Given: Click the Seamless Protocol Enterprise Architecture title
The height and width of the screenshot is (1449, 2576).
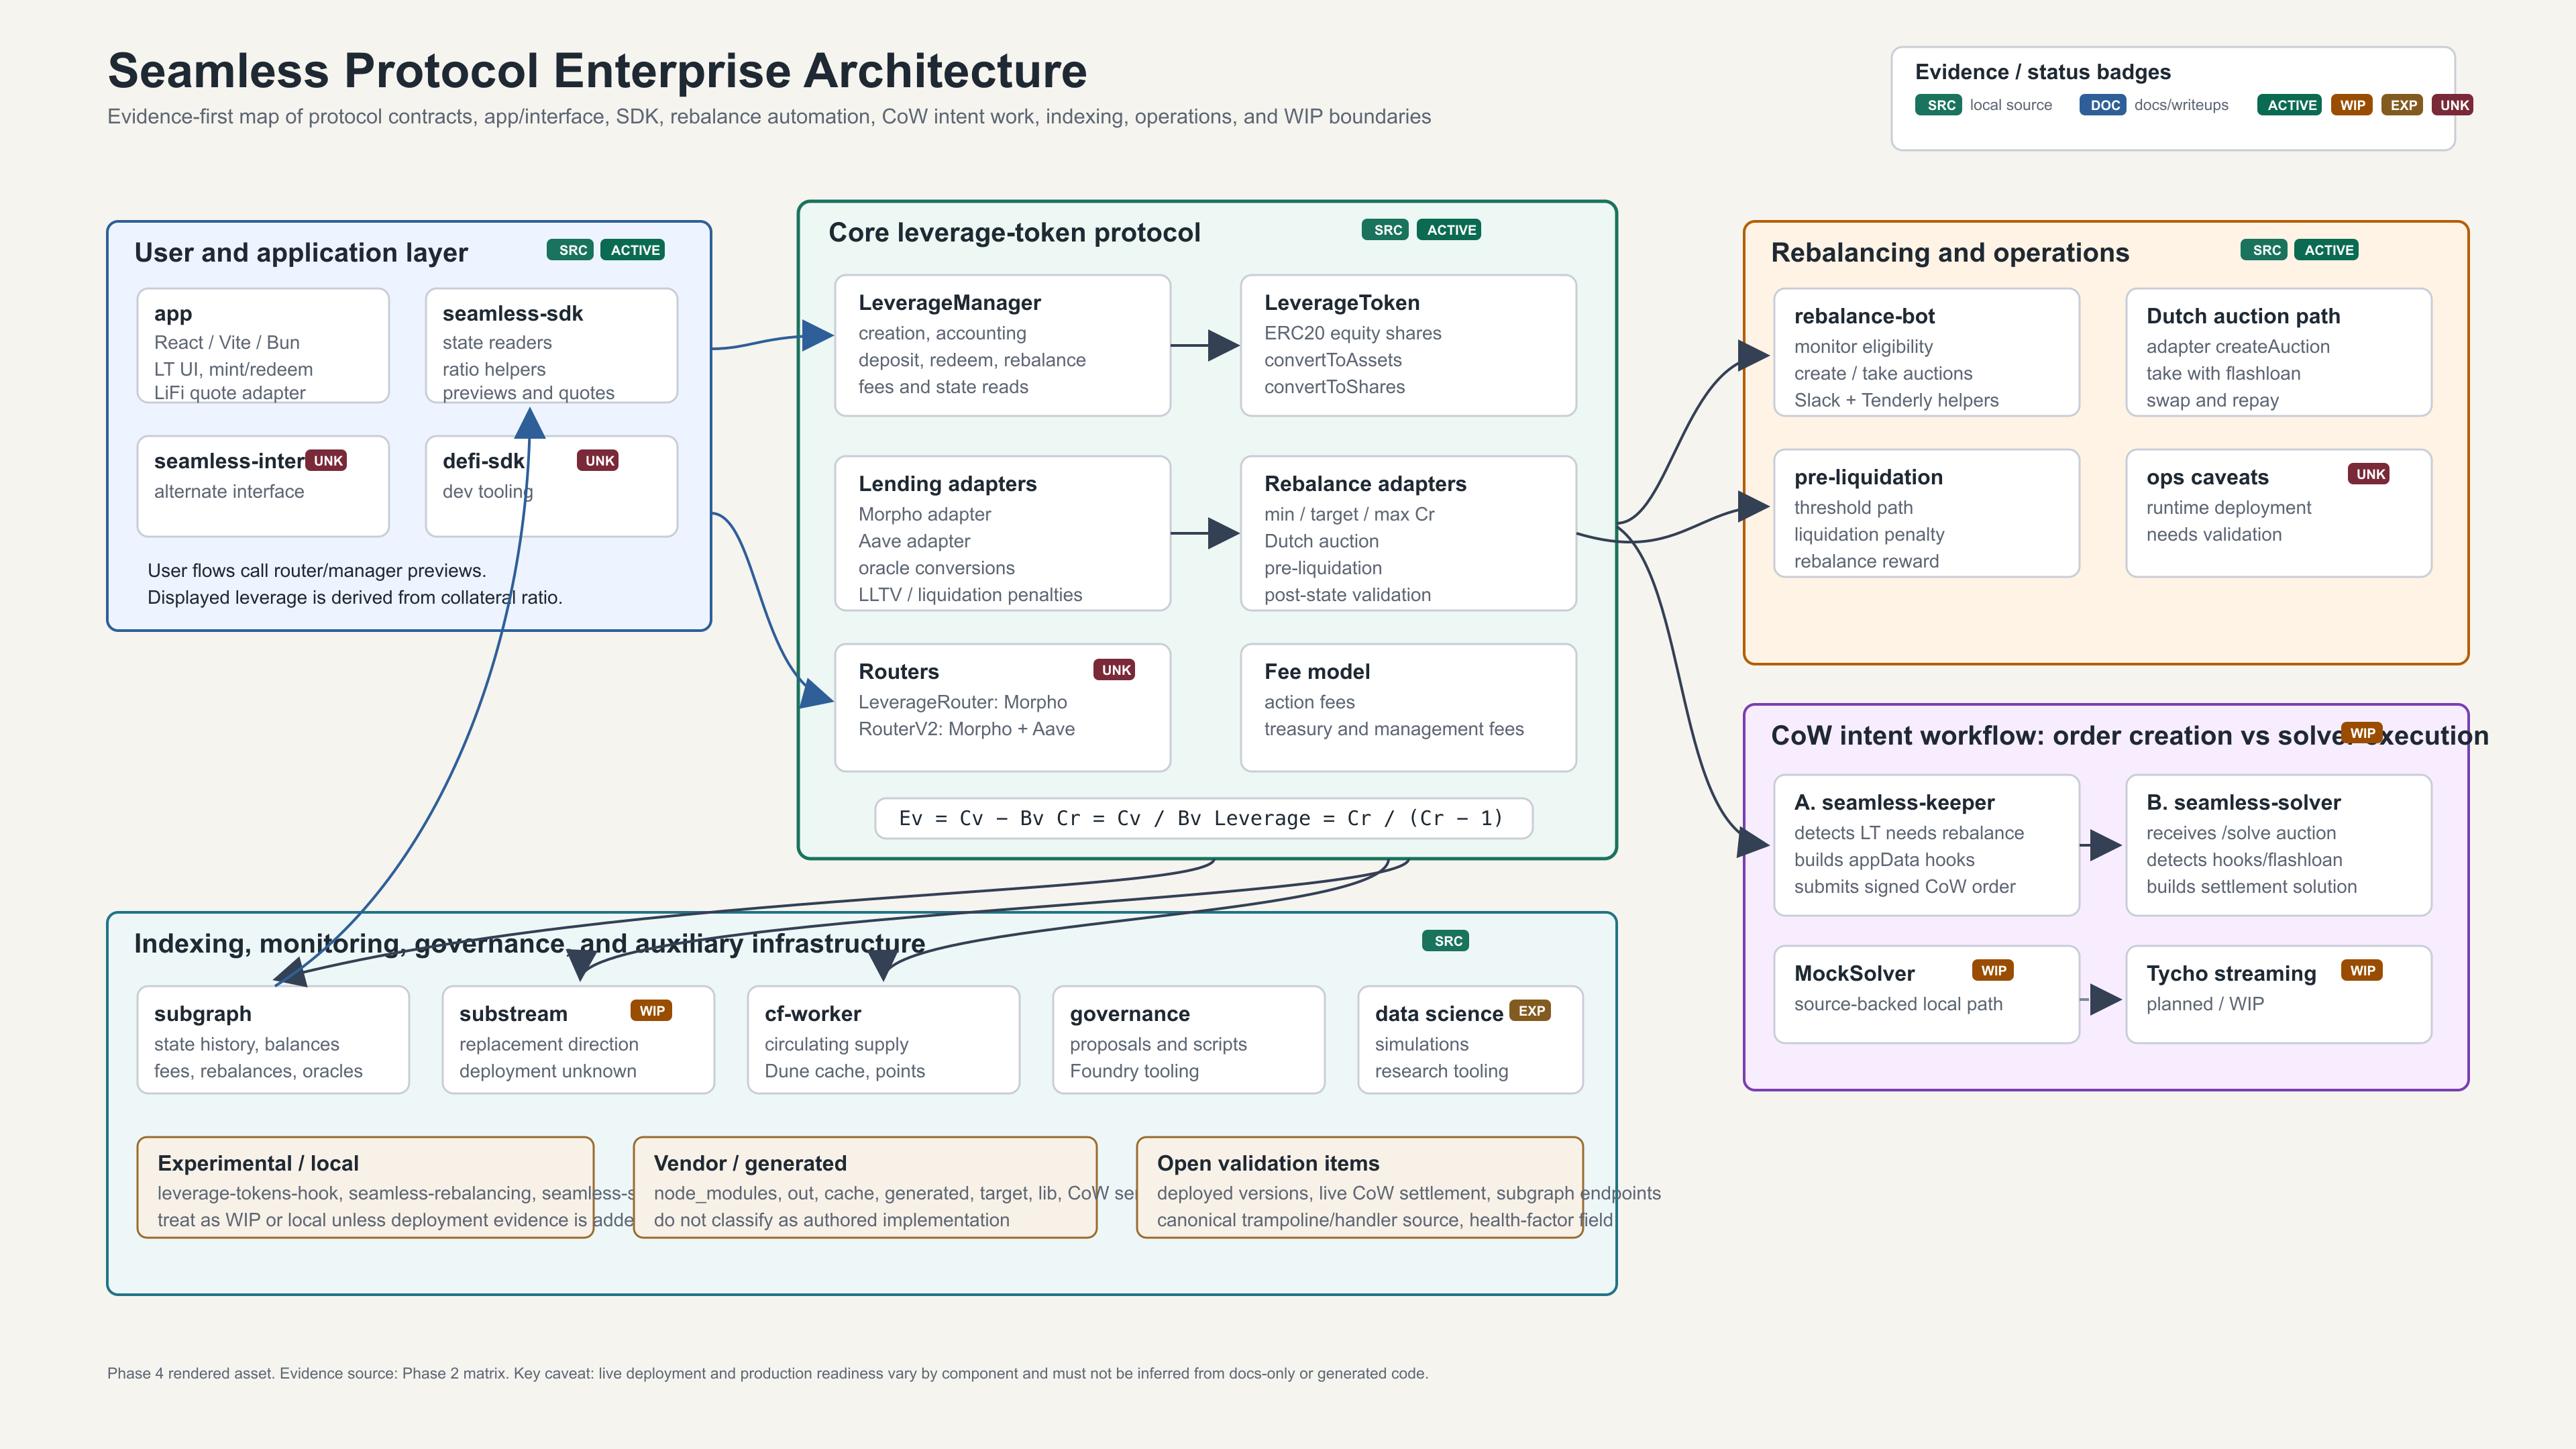Looking at the screenshot, I should [x=597, y=71].
